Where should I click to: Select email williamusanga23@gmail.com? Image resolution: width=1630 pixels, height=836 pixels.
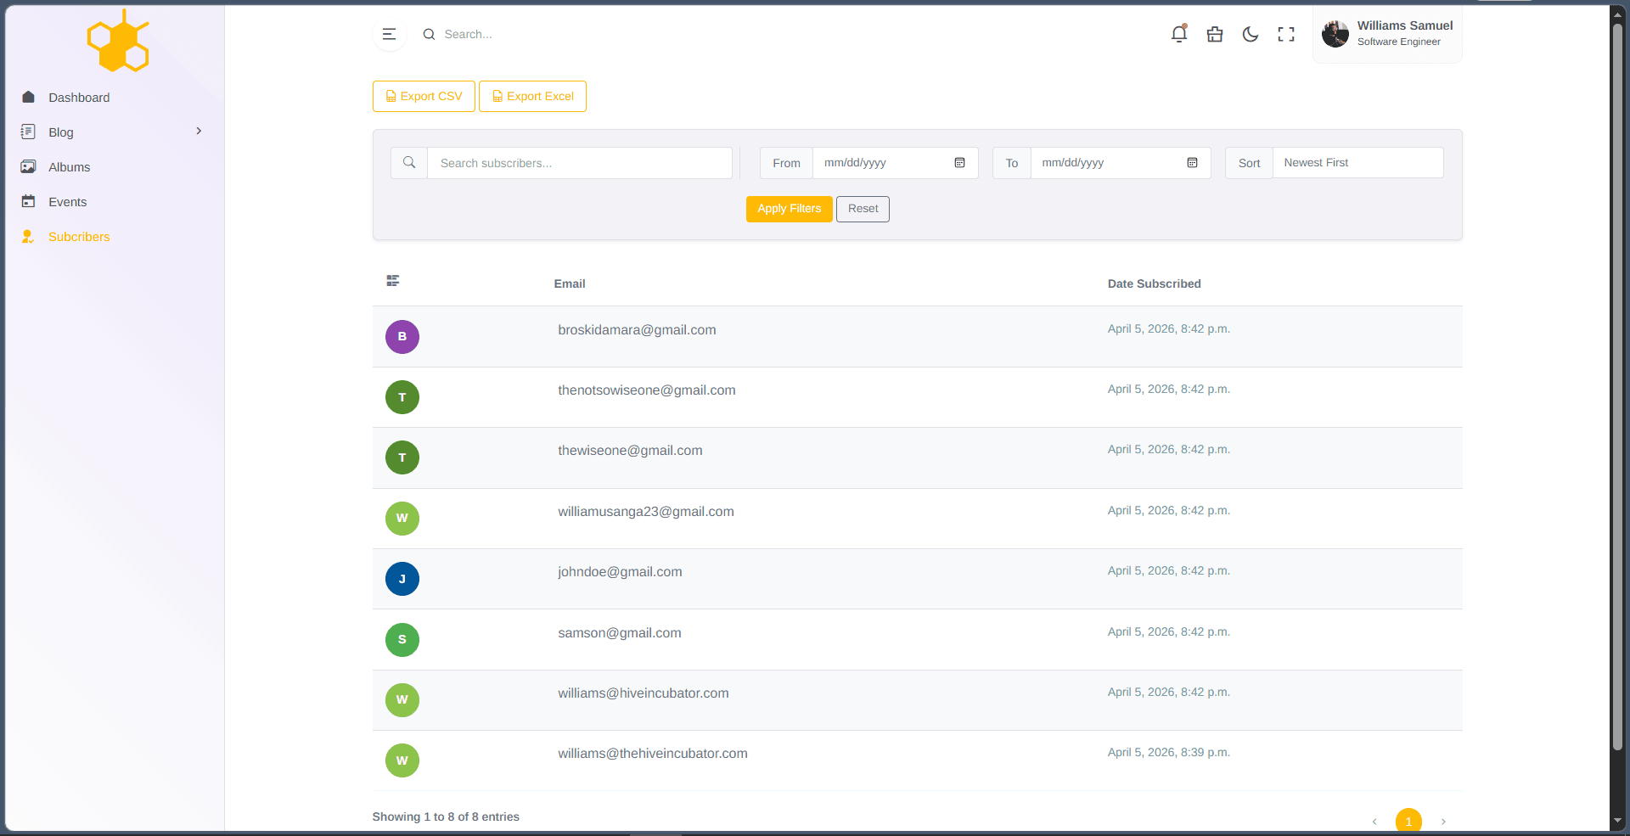[x=646, y=512]
